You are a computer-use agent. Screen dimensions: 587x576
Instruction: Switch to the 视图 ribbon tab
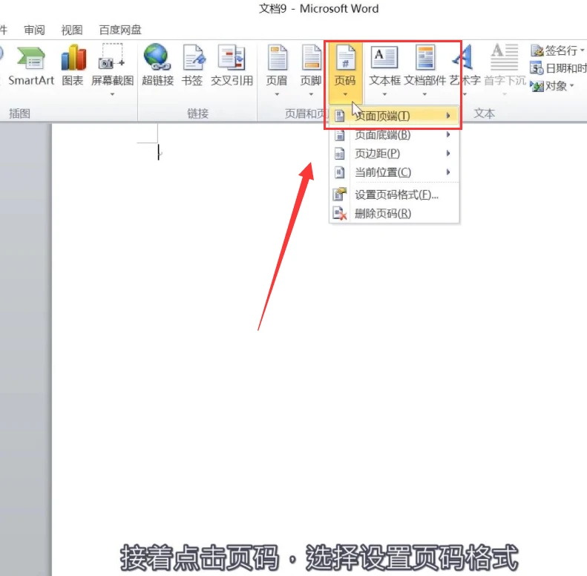point(72,30)
